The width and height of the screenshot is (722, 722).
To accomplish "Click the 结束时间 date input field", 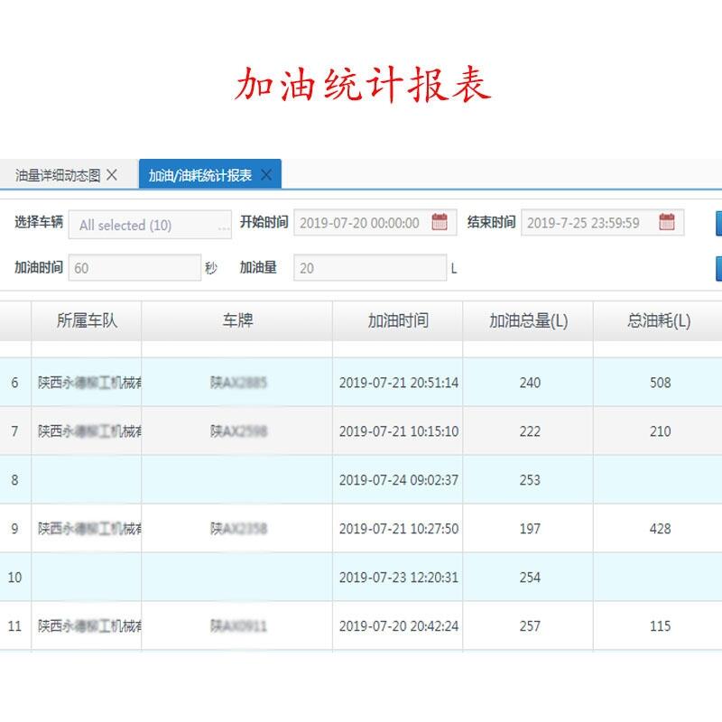I will click(587, 223).
